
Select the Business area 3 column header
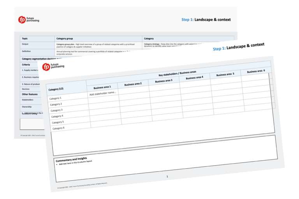pos(164,81)
